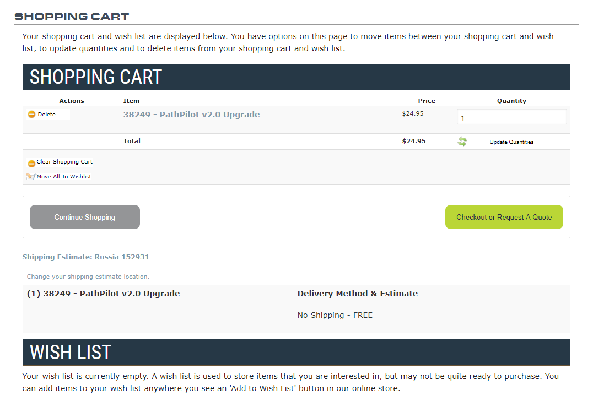Click the green Update Quantities arrows icon

(462, 142)
